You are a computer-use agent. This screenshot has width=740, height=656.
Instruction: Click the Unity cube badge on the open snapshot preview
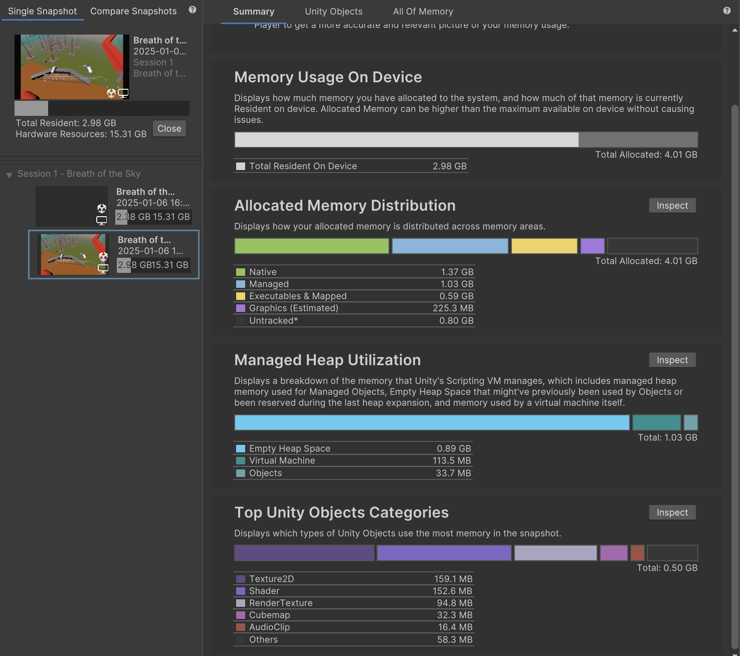click(111, 92)
